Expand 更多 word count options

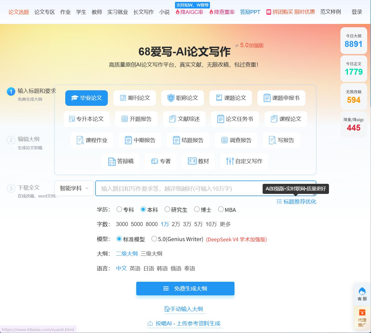click(225, 224)
